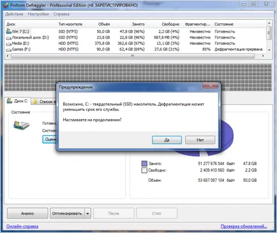Image resolution: width=277 pixels, height=233 pixels.
Task: Click the Пауза button
Action: 114,213
